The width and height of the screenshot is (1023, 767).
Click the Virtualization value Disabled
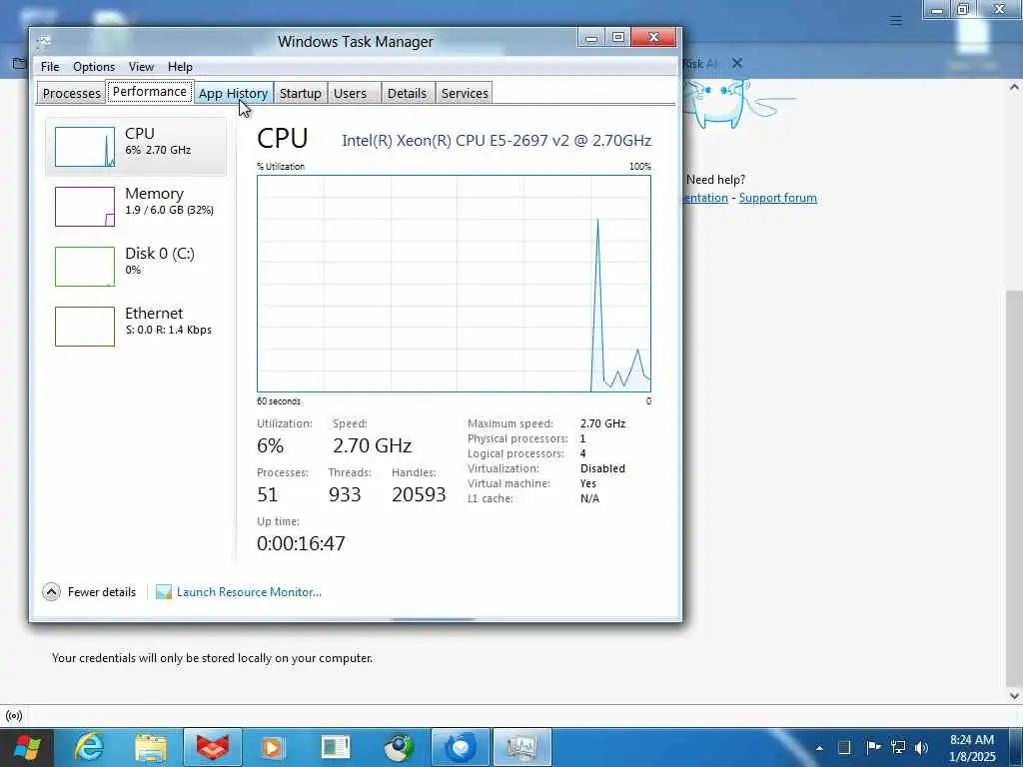tap(602, 468)
